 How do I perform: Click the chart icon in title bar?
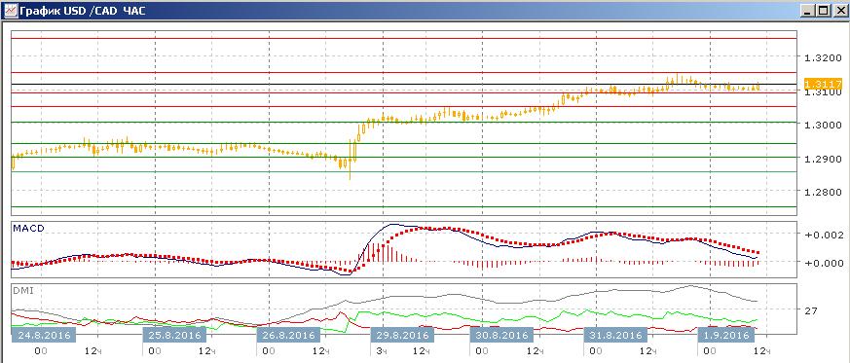click(x=9, y=11)
